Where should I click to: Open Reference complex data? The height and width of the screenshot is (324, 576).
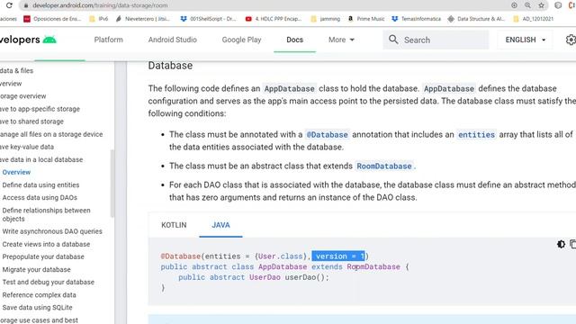pyautogui.click(x=39, y=294)
